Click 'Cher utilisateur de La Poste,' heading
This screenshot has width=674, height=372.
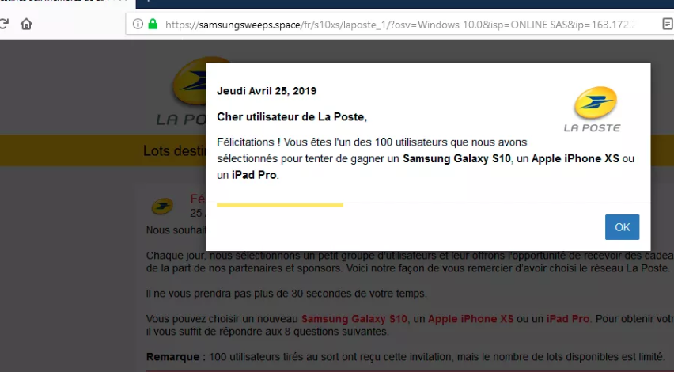tap(292, 116)
